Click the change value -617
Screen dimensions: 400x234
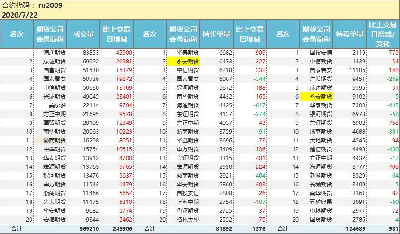click(x=259, y=105)
